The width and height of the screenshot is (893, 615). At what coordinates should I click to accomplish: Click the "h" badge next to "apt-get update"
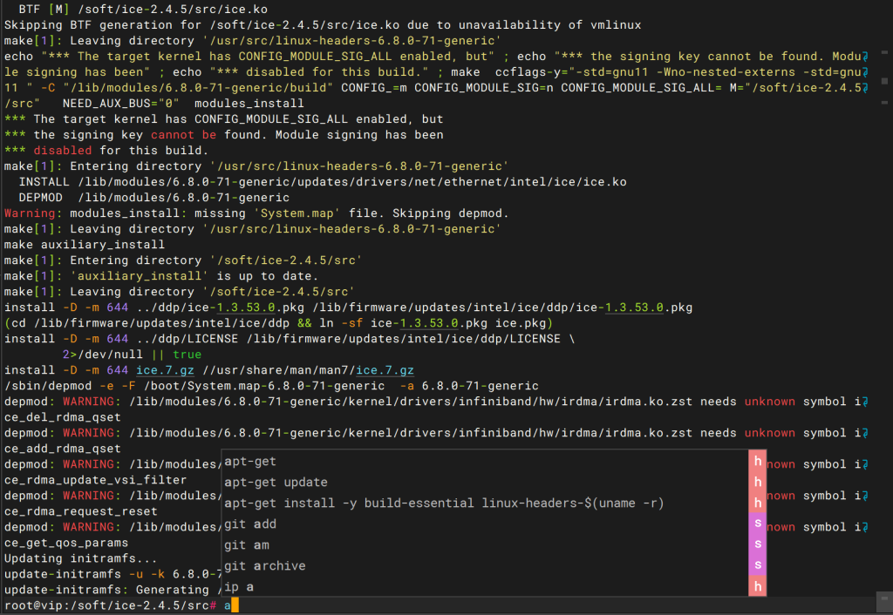(757, 482)
